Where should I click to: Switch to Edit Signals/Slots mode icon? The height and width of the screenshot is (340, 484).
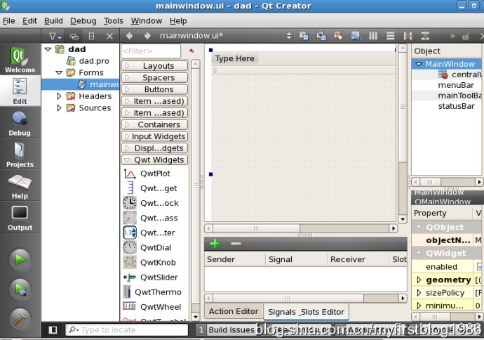pyautogui.click(x=321, y=36)
